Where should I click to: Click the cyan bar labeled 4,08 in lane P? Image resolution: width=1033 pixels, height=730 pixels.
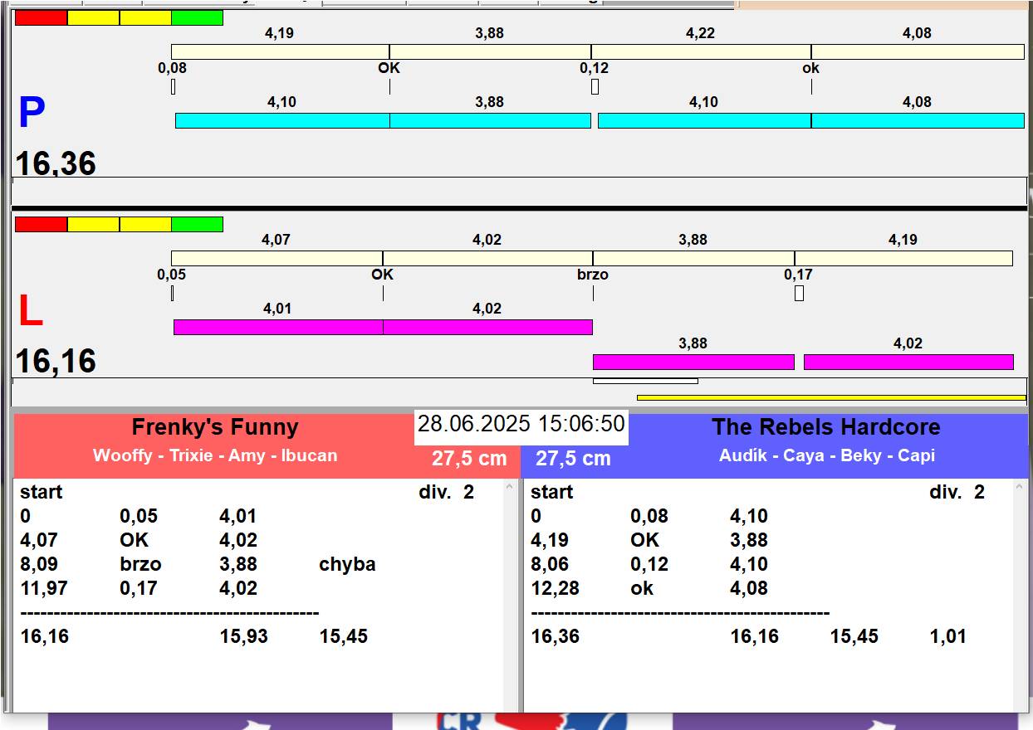pyautogui.click(x=918, y=120)
